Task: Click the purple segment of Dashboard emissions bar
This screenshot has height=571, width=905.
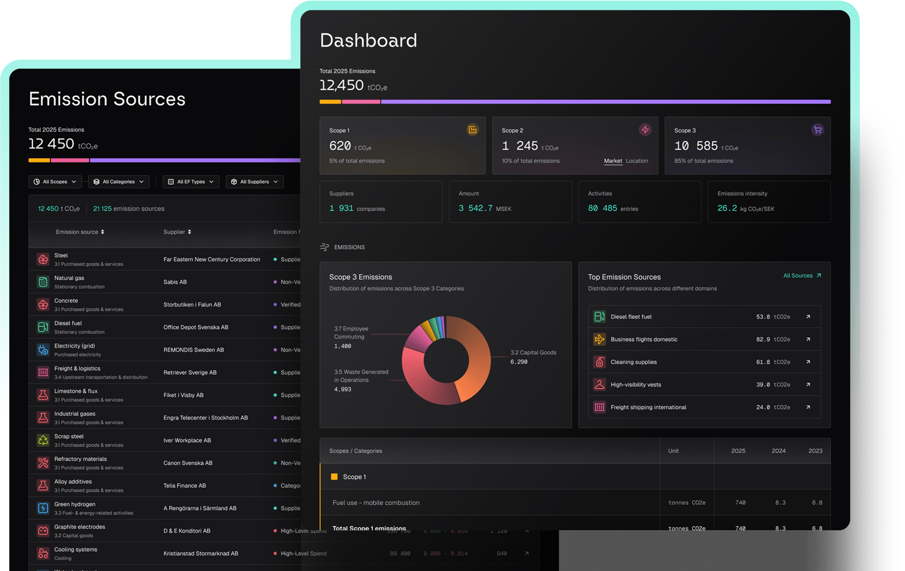Action: pos(606,102)
